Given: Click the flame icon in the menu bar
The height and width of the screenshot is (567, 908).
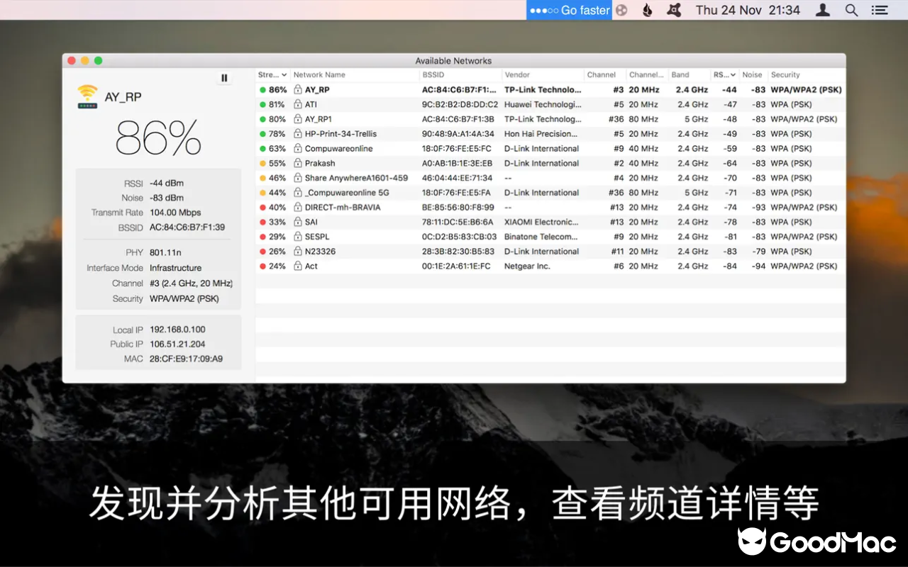Looking at the screenshot, I should click(647, 10).
